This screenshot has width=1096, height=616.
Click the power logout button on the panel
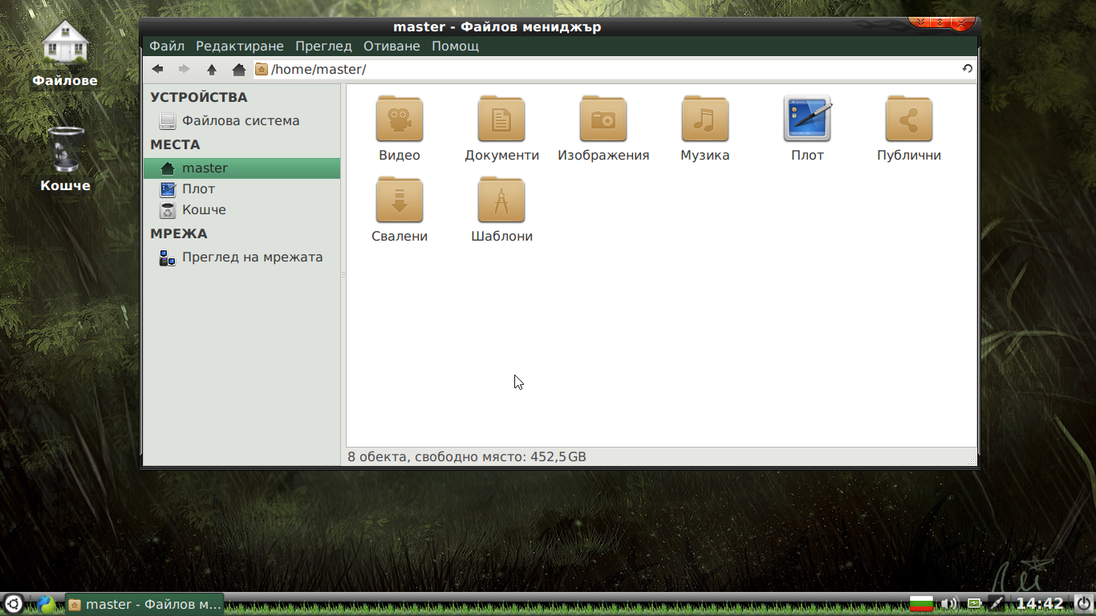click(1084, 603)
